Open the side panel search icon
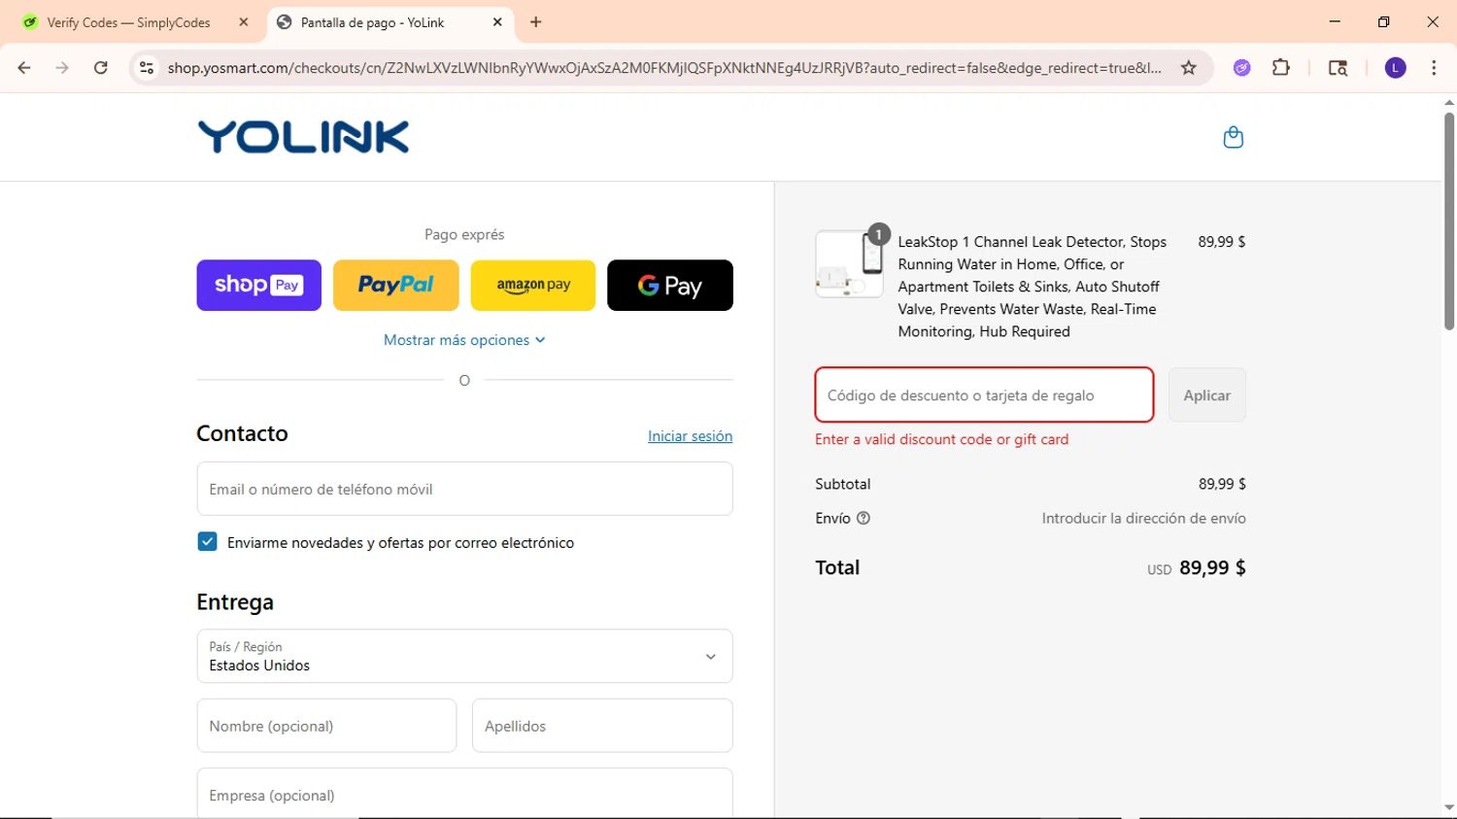Viewport: 1457px width, 819px height. [x=1338, y=68]
